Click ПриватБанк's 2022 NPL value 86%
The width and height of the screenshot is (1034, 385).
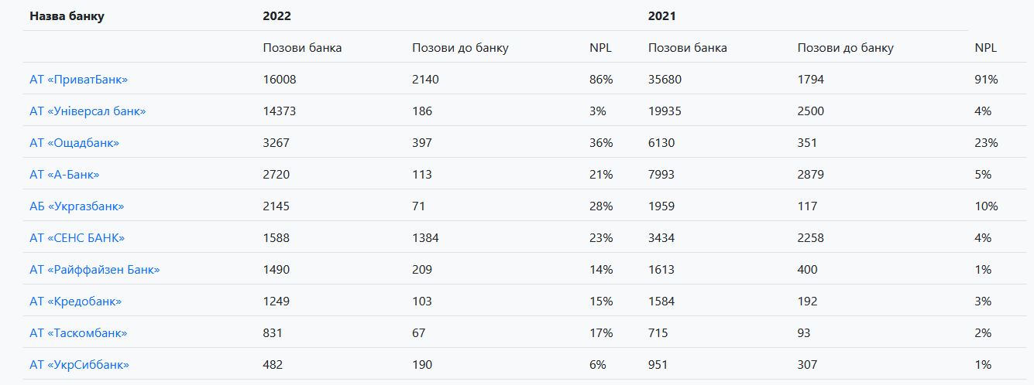601,80
